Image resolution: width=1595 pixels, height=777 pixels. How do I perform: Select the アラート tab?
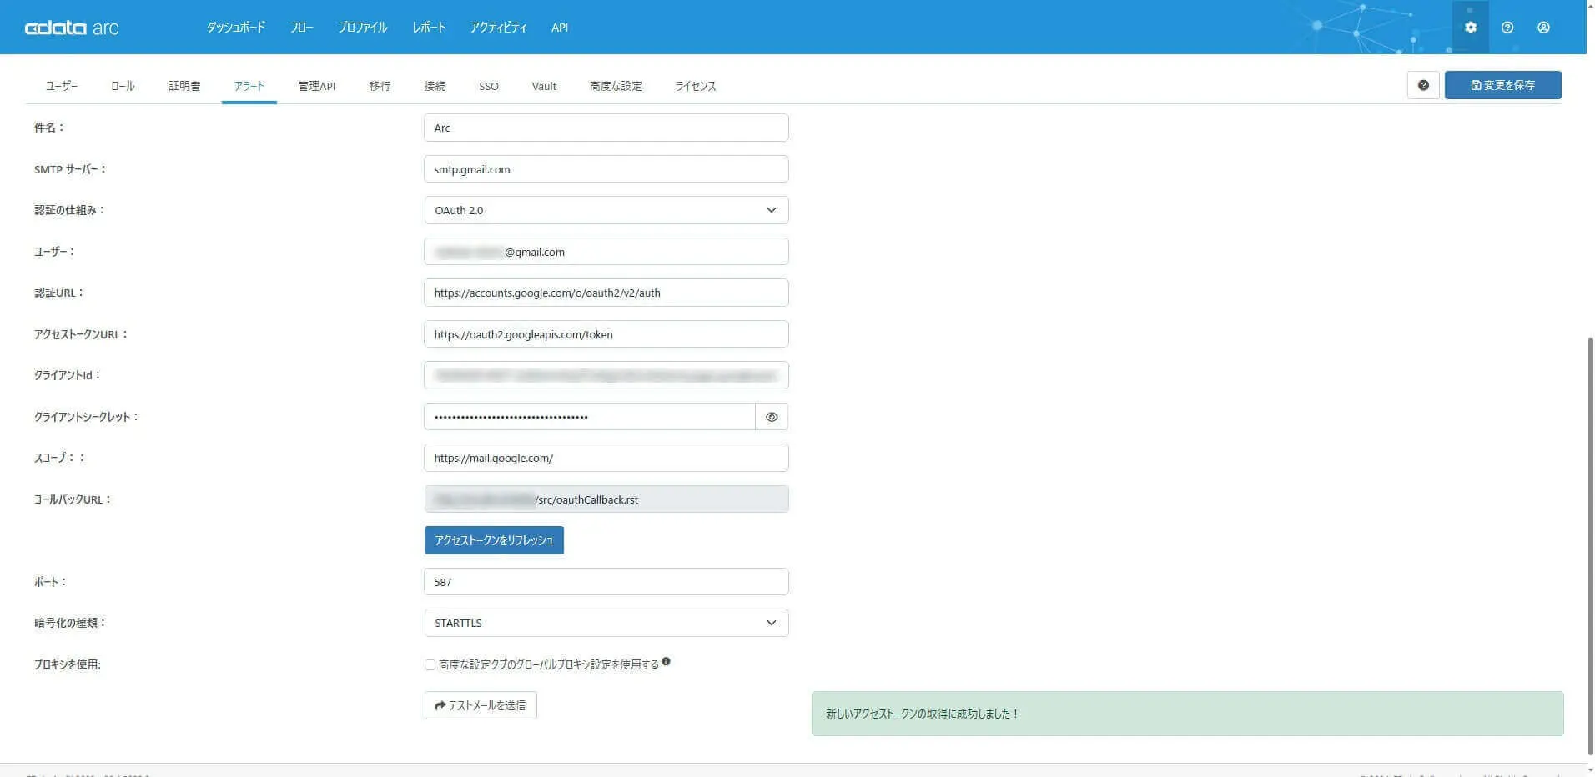pos(249,86)
